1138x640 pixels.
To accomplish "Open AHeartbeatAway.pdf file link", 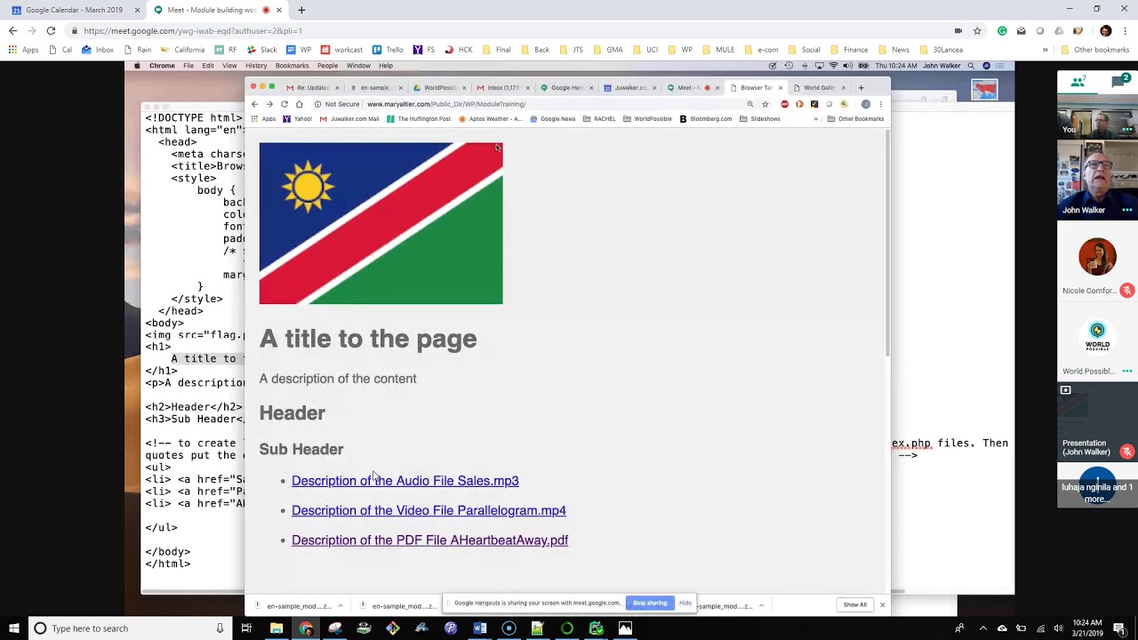I will point(429,540).
